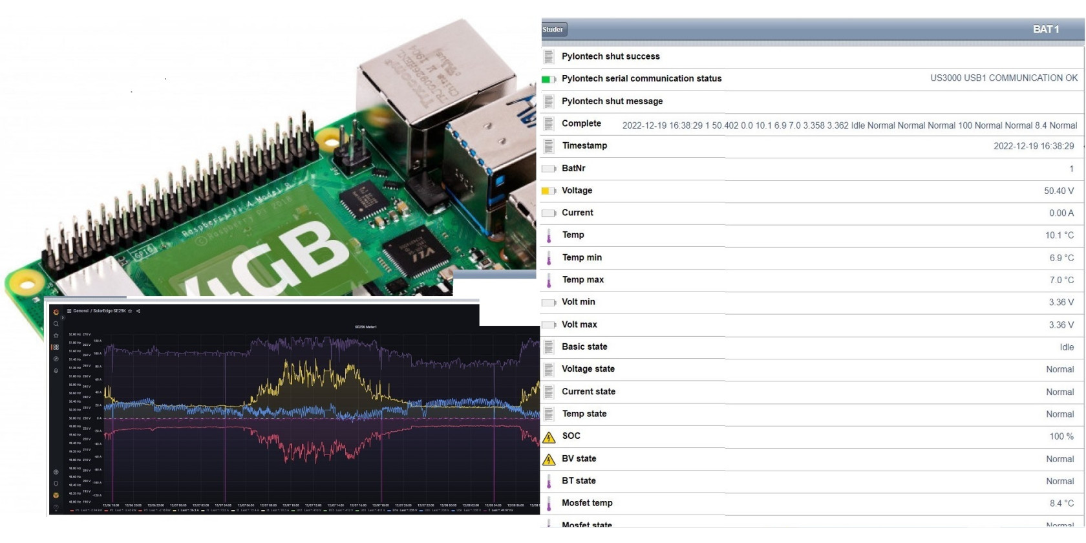Click the document icon beside Complete
This screenshot has width=1086, height=543.
point(549,123)
